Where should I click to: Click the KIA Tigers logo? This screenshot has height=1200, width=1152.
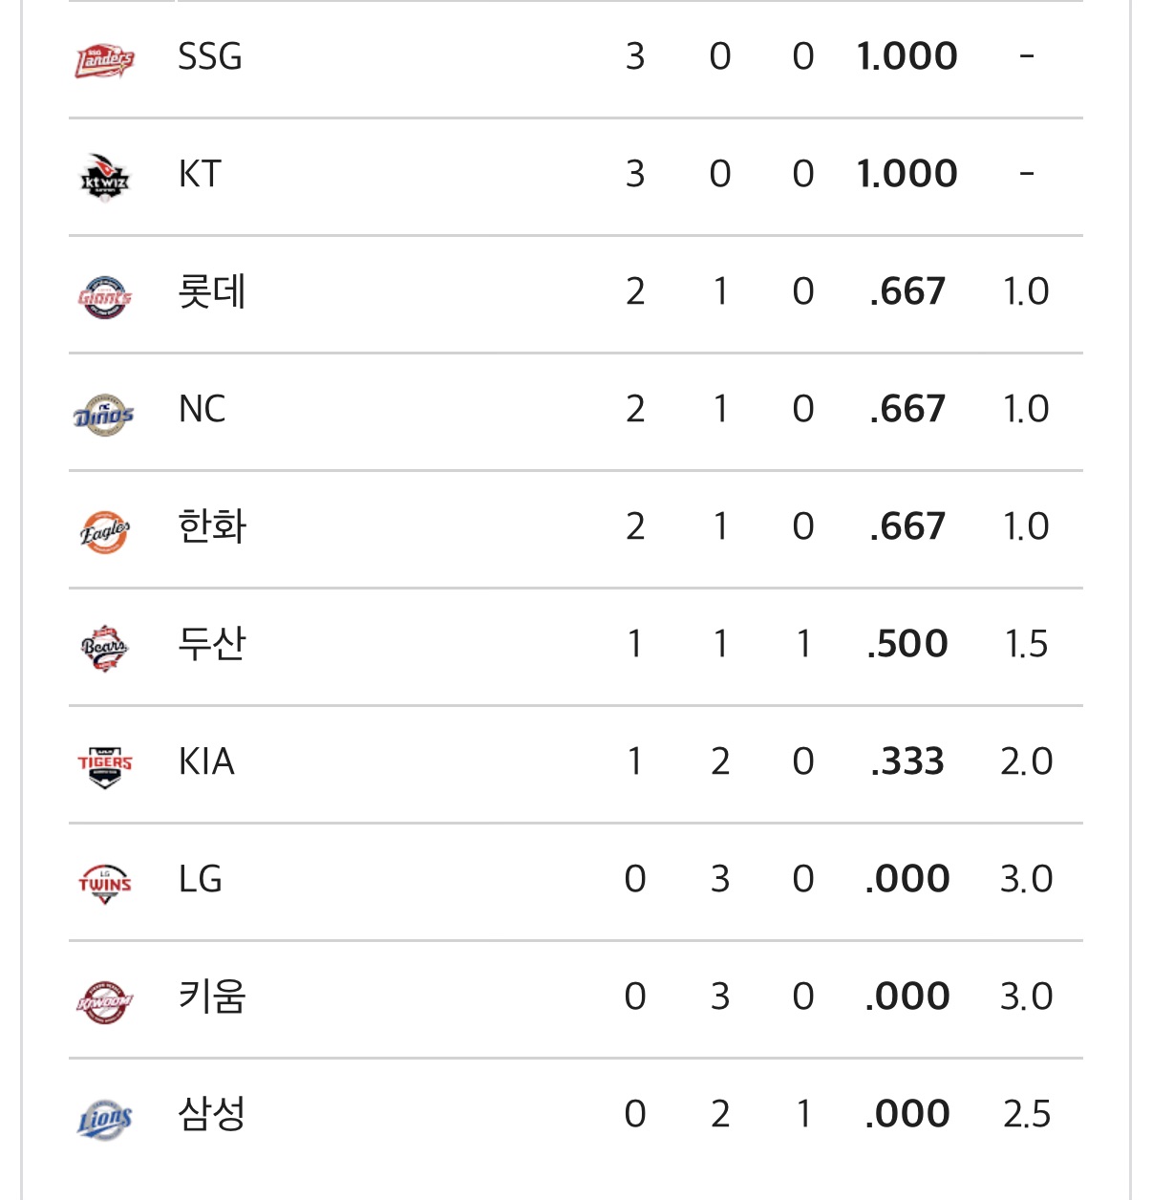pyautogui.click(x=105, y=765)
